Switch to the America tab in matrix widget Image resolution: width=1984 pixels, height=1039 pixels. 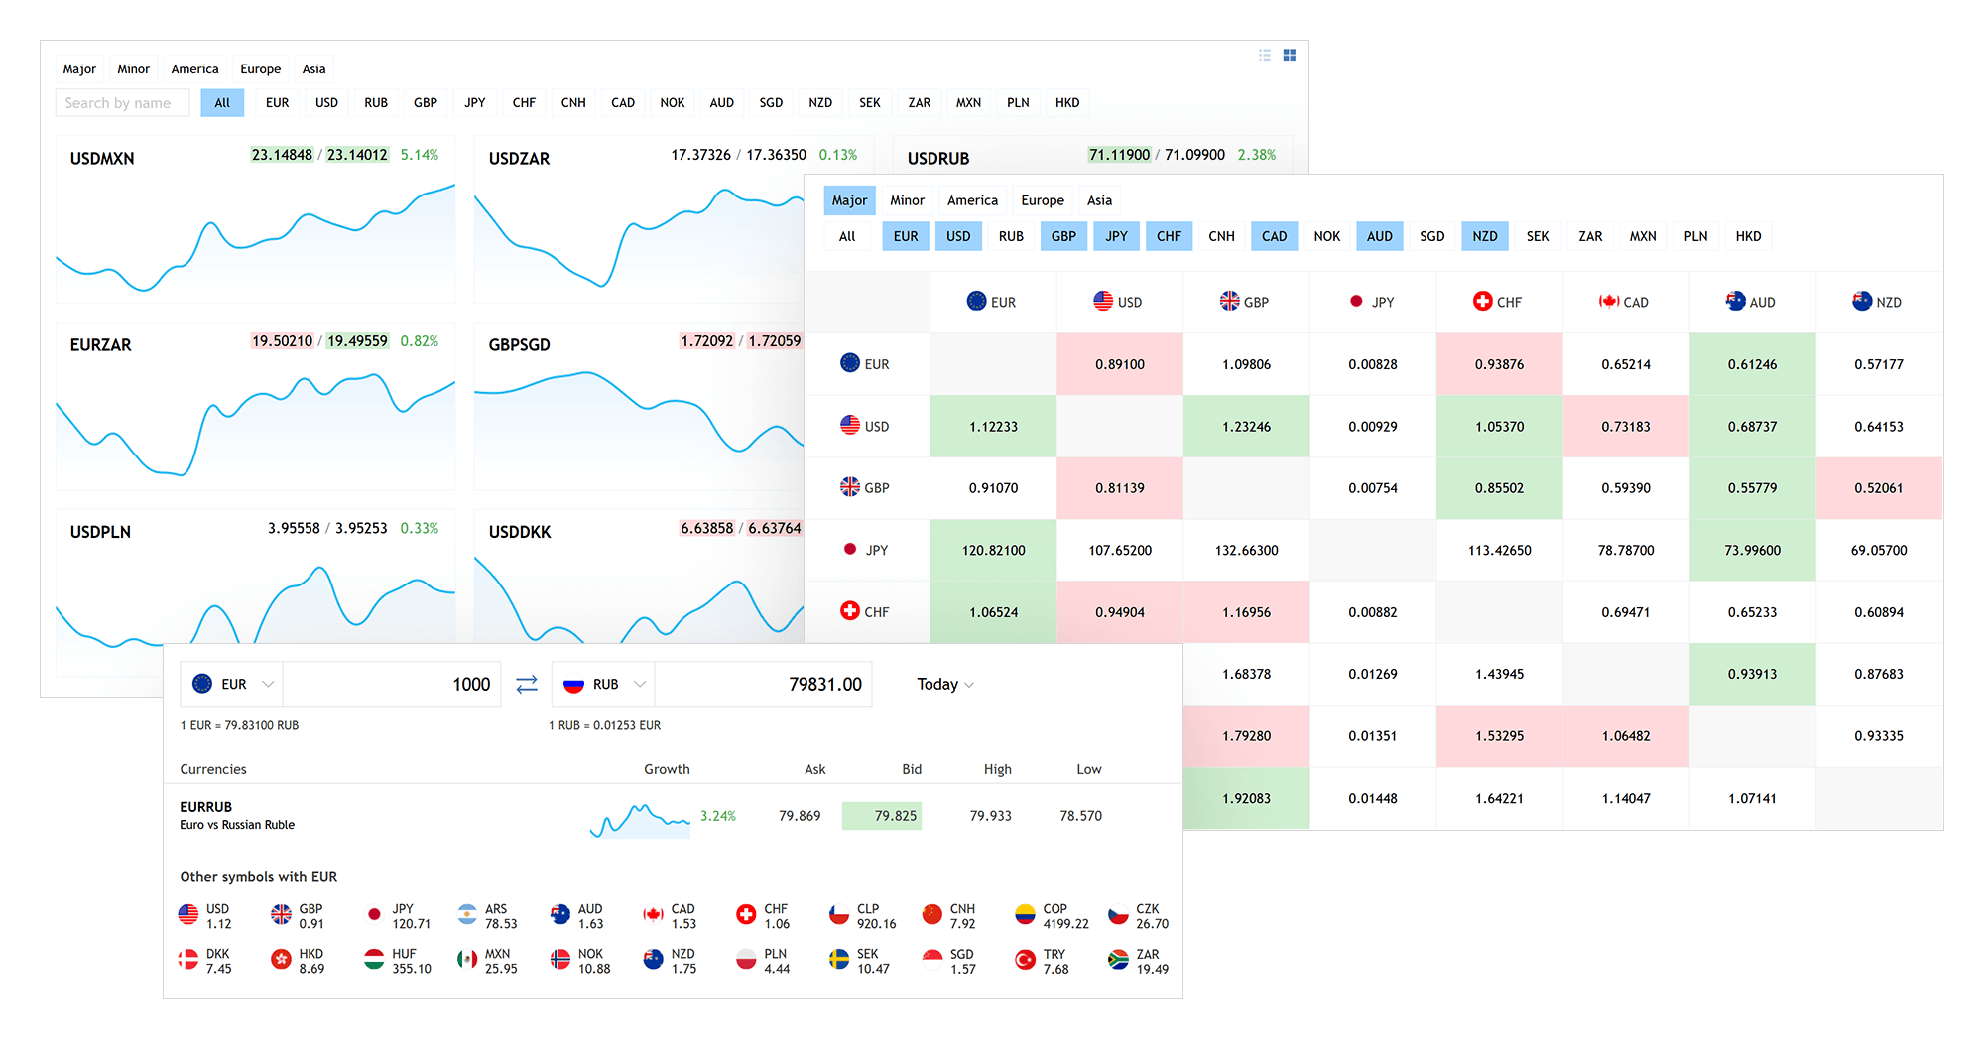click(971, 199)
